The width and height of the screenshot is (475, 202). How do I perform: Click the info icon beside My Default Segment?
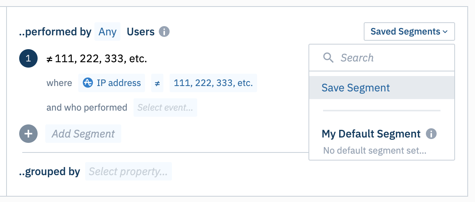pos(431,134)
